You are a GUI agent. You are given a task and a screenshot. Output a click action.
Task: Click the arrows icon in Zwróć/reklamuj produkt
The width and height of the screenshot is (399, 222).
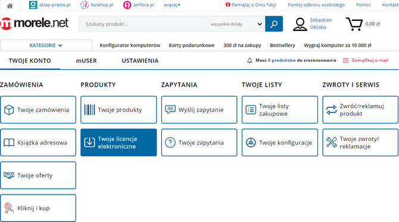[x=331, y=110]
